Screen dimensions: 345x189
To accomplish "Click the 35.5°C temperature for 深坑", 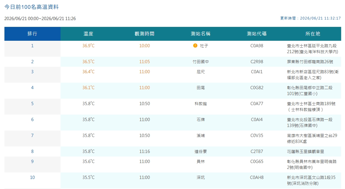I will pos(88,177).
